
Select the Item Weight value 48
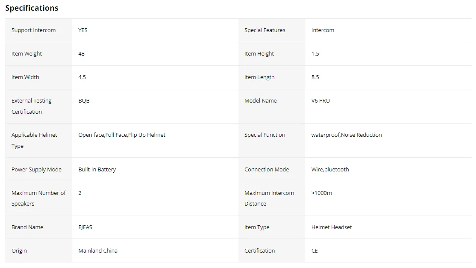[81, 54]
